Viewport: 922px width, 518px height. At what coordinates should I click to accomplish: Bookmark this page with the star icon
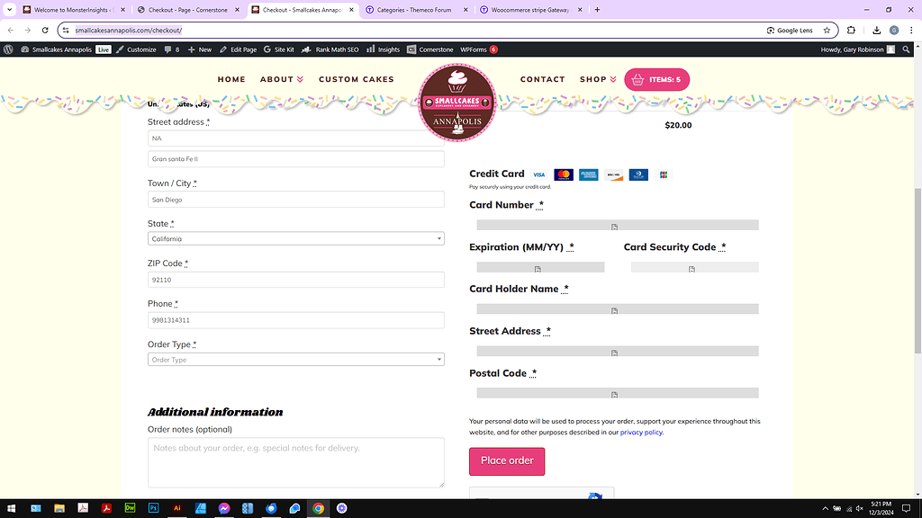click(827, 30)
